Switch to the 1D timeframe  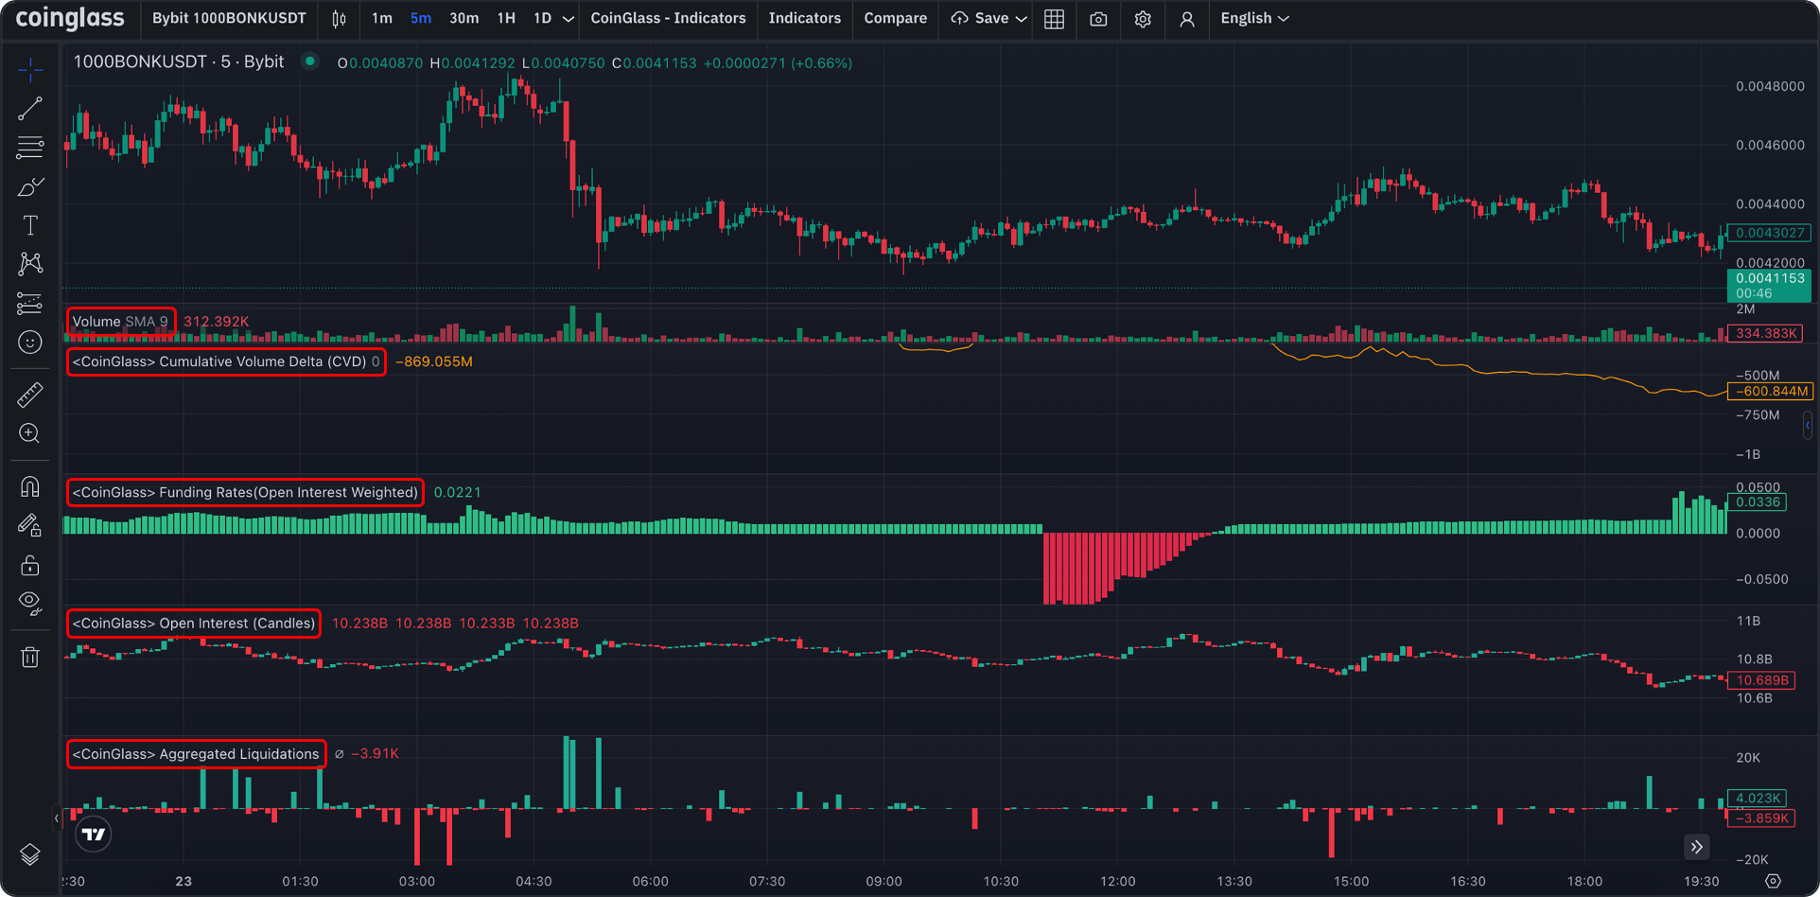click(x=542, y=18)
